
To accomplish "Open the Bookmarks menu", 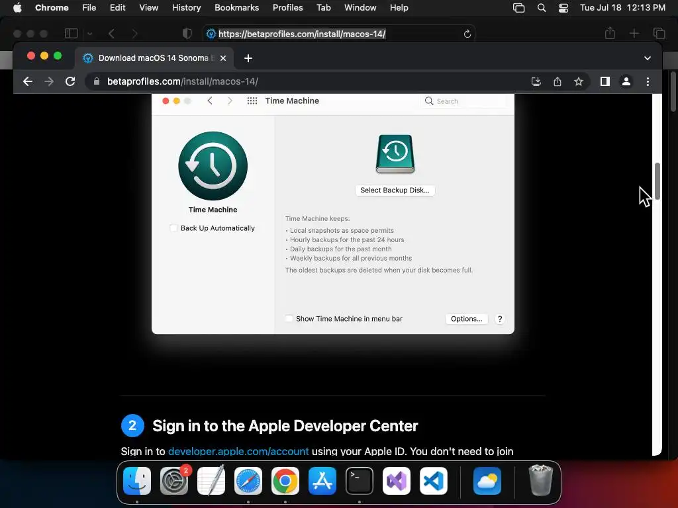I will click(x=236, y=7).
